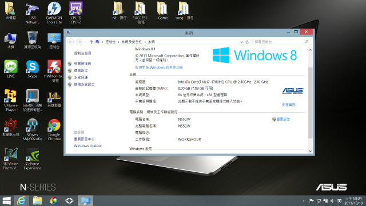
Task: Click the Start button on taskbar
Action: pyautogui.click(x=6, y=201)
